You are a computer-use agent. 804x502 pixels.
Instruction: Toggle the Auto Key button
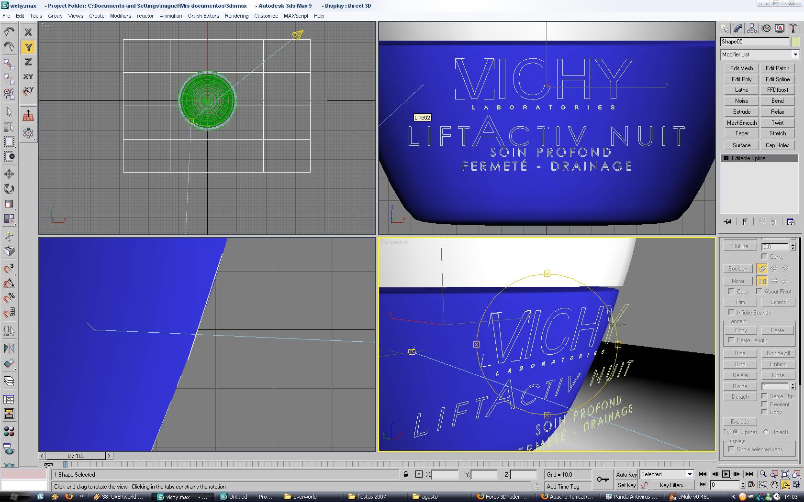pos(626,474)
